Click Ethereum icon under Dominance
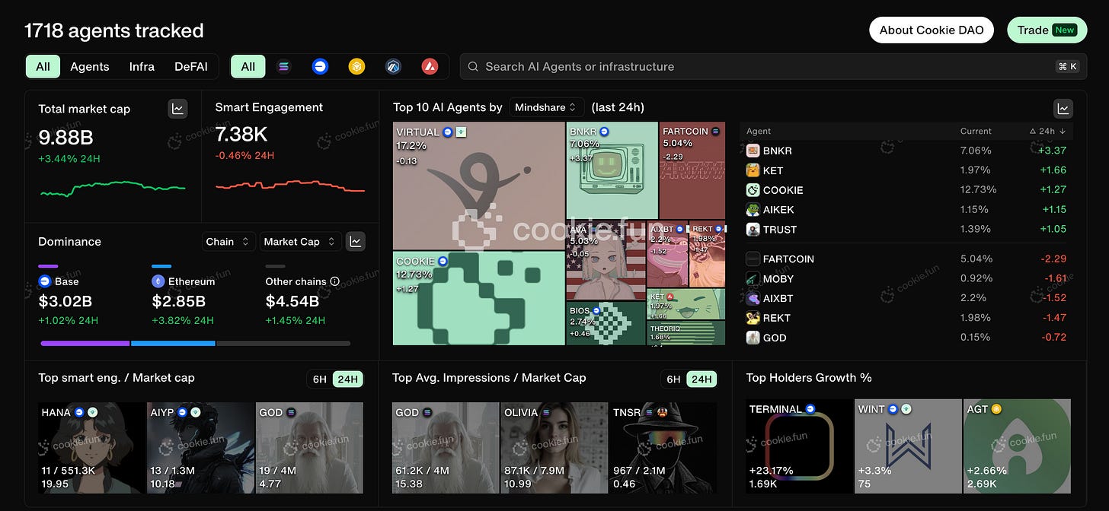This screenshot has width=1109, height=511. coord(158,281)
